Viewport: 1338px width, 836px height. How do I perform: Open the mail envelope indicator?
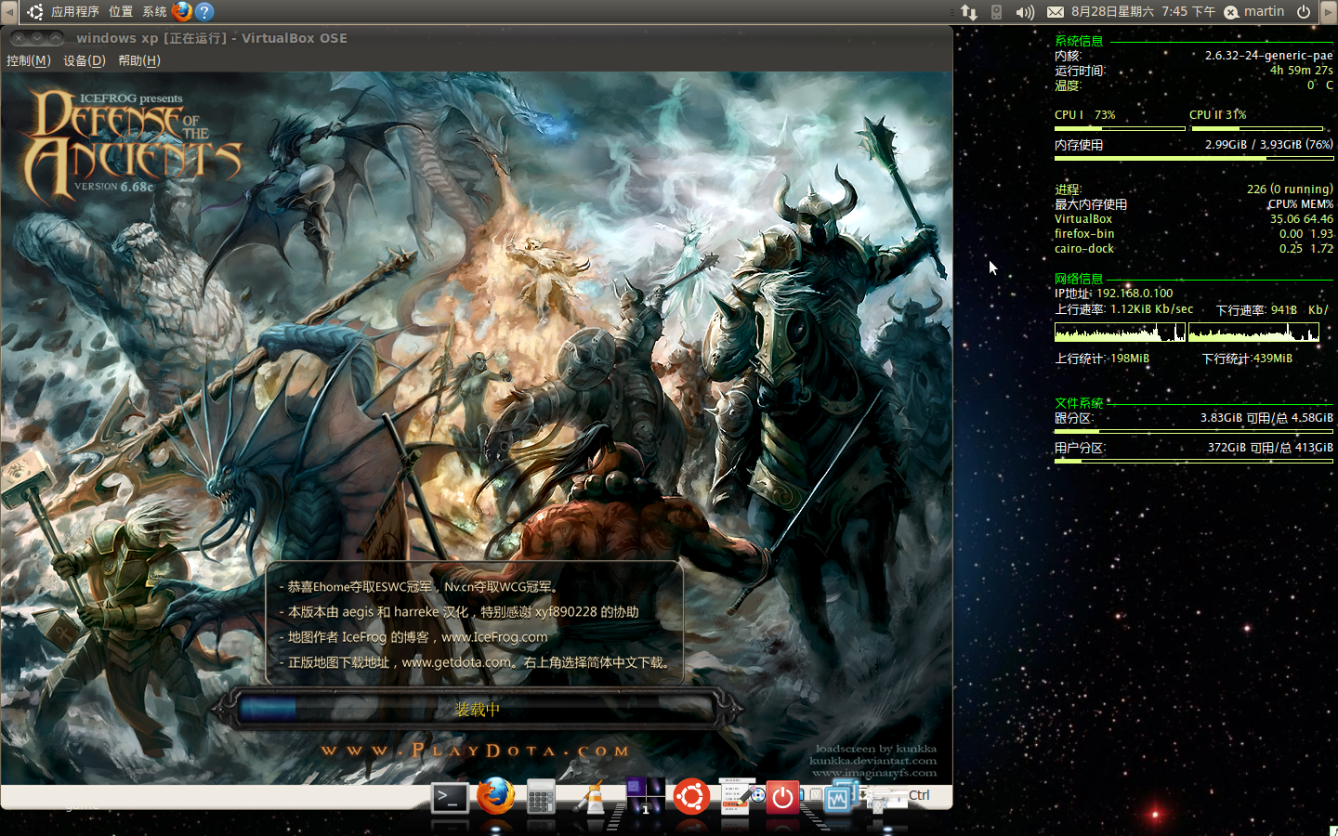click(1056, 12)
